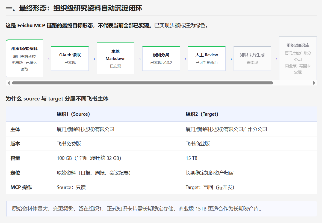Click the 未实现 status text
Viewport: 322px width, 223px height.
click(252, 63)
